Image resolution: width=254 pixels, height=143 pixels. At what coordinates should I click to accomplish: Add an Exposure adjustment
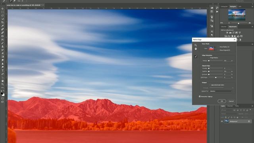(x=237, y=33)
